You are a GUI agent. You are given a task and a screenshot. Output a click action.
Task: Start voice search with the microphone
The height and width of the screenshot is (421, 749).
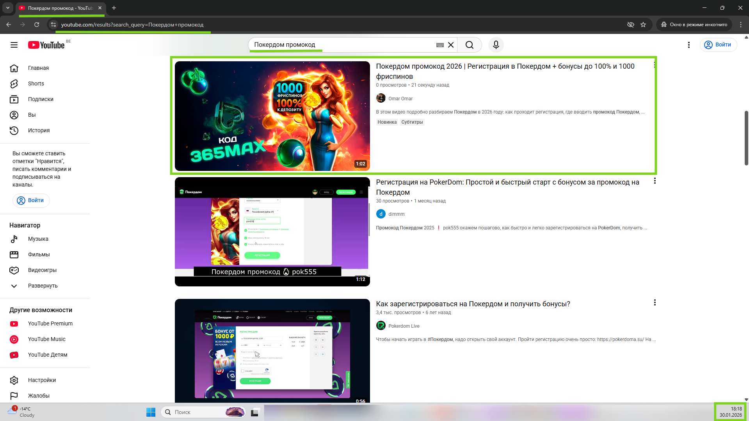pos(496,45)
